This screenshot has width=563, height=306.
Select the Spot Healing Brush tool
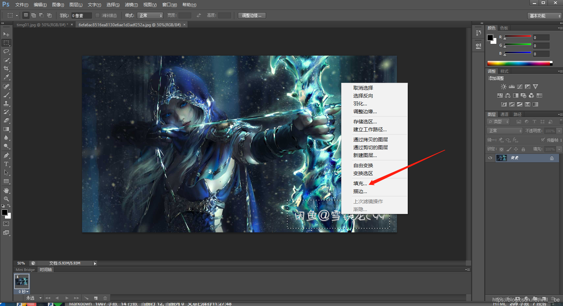point(6,86)
